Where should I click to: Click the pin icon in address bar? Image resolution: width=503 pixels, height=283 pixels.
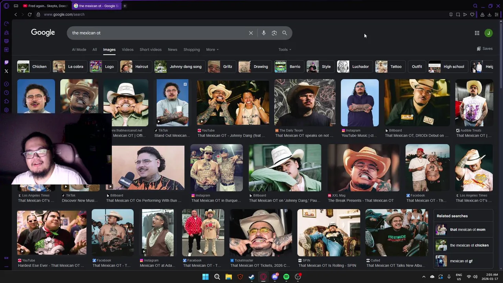coord(451,15)
